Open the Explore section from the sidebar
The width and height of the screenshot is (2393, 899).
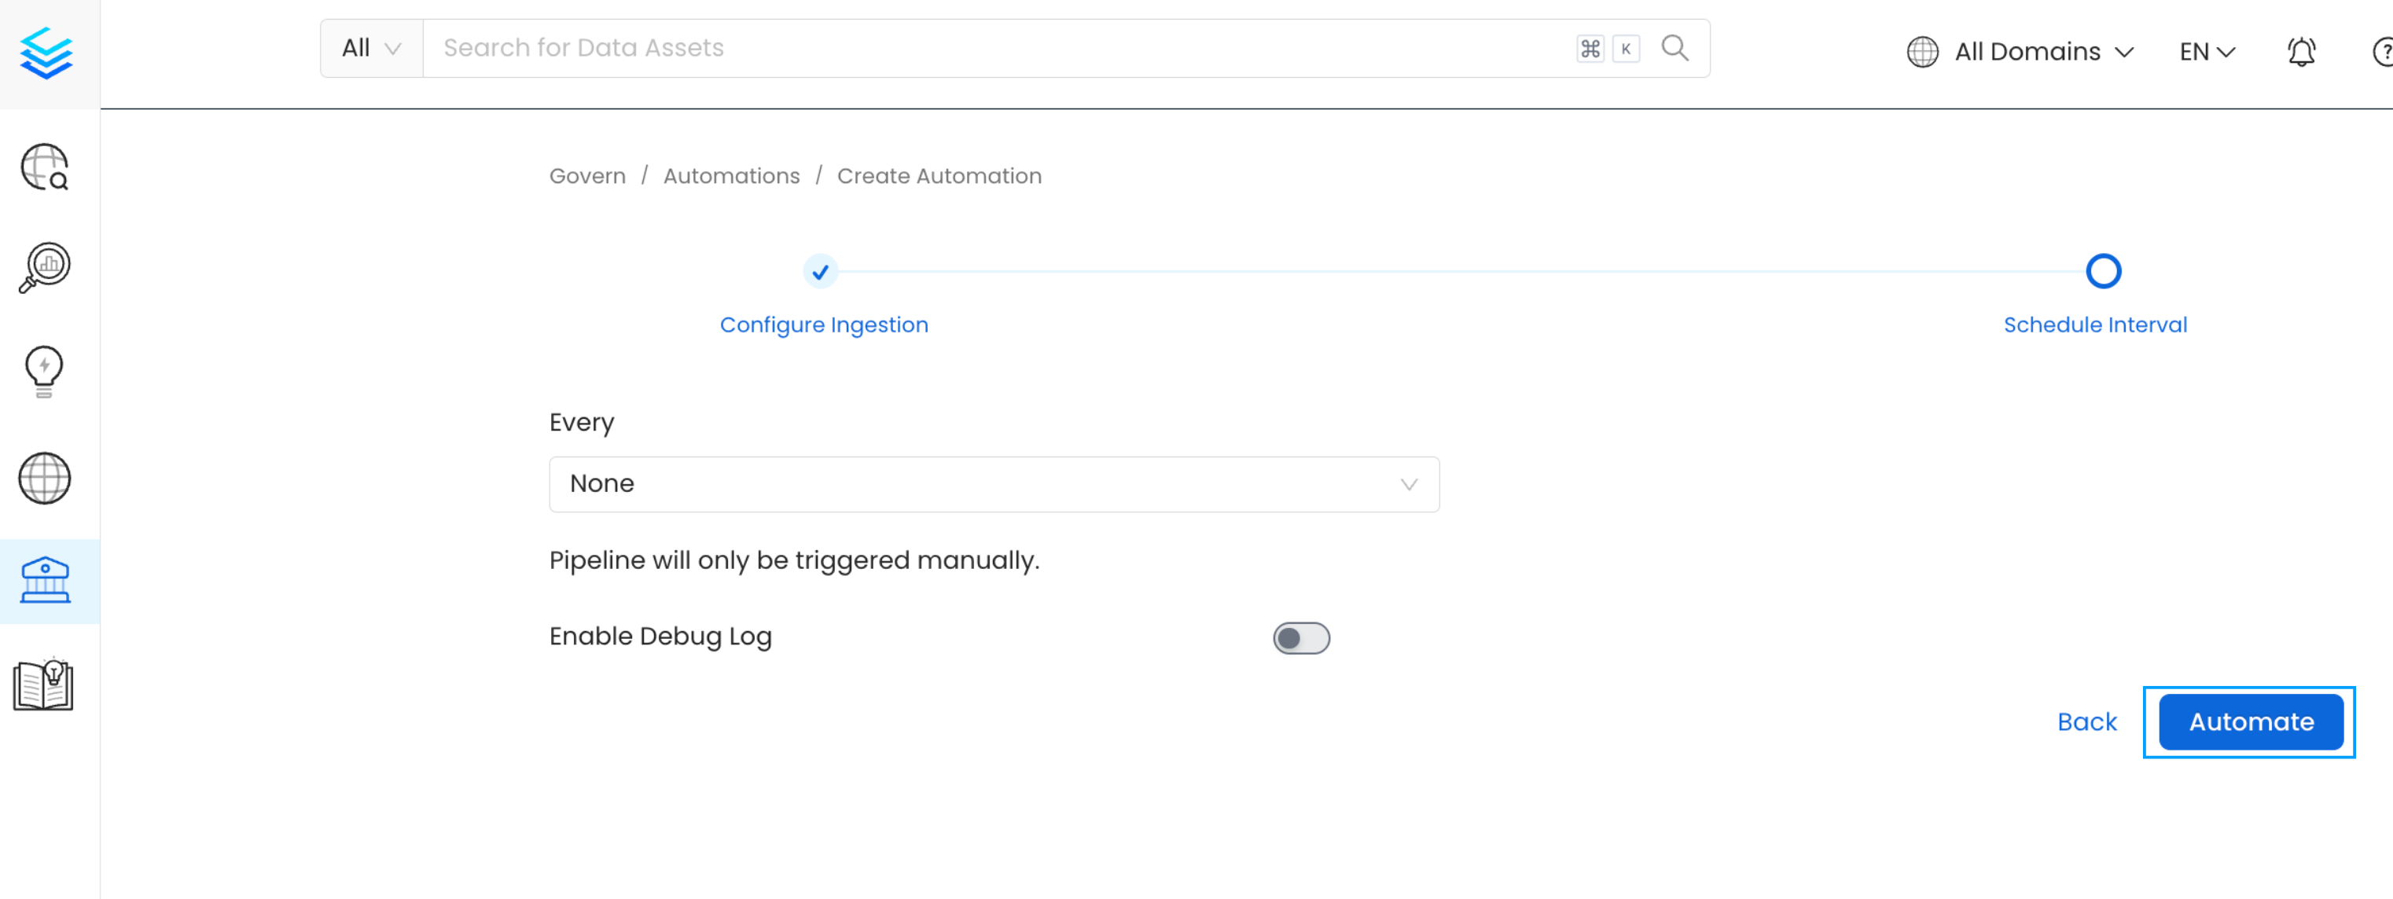click(44, 168)
